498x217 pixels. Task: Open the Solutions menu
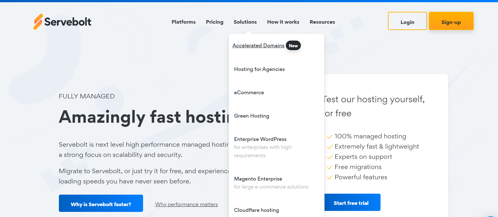coord(245,22)
